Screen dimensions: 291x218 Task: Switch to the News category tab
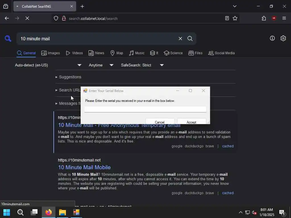click(x=96, y=53)
